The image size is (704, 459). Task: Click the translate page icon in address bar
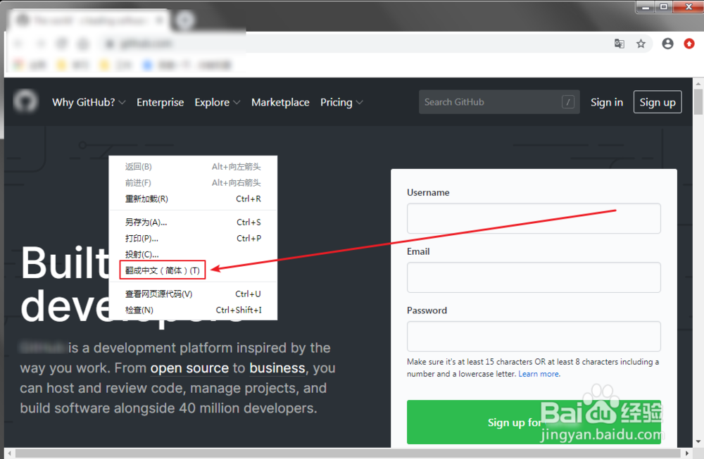coord(619,44)
